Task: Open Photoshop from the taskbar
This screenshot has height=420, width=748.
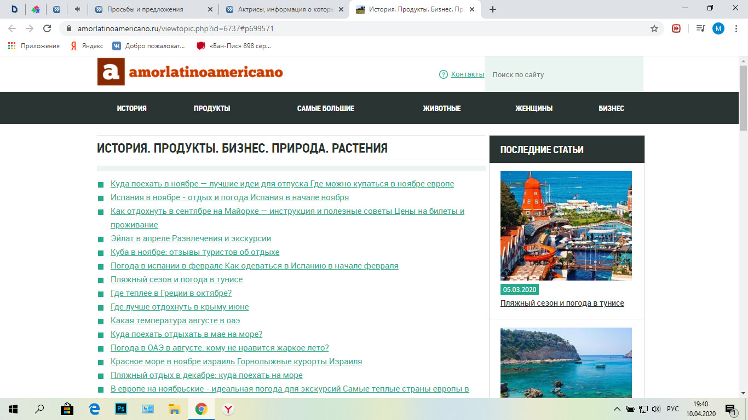Action: pos(121,409)
